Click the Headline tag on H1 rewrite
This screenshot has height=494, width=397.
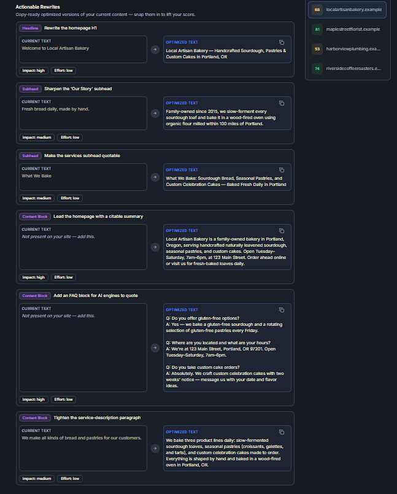(30, 28)
